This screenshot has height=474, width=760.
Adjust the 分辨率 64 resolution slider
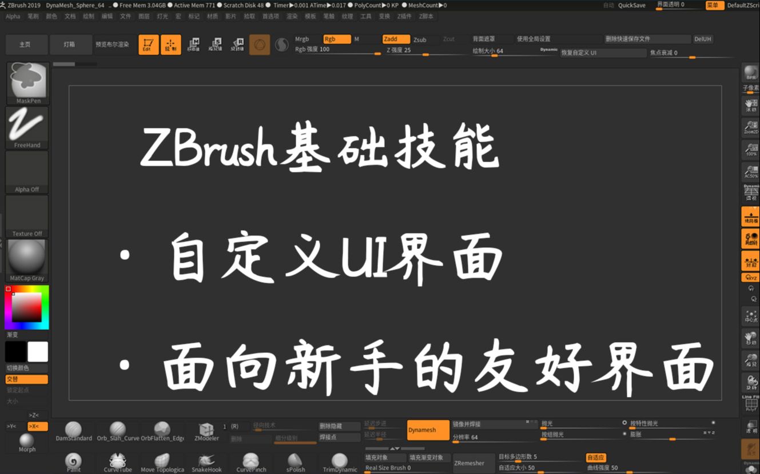click(495, 437)
